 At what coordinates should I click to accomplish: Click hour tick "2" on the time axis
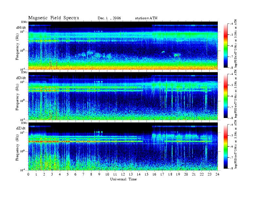44,174
